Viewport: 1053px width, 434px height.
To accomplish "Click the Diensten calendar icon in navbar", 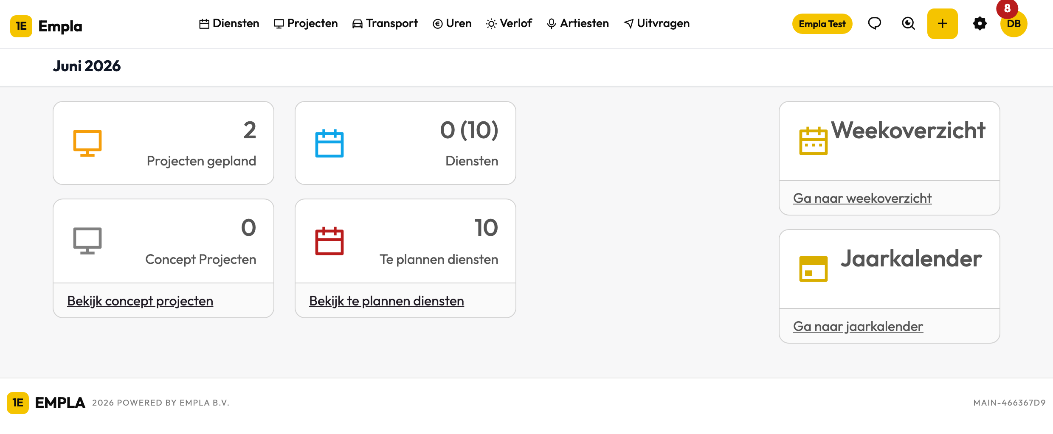I will coord(204,24).
